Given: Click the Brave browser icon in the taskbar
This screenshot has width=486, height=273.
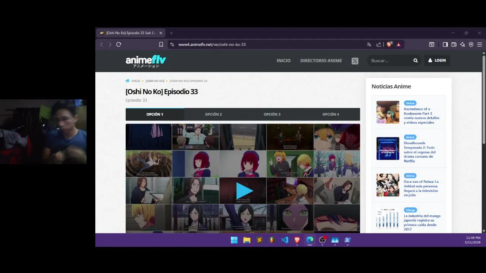Looking at the screenshot, I should click(x=297, y=240).
